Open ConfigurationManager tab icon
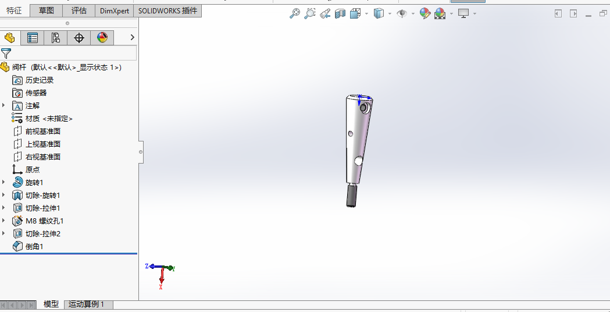Image resolution: width=610 pixels, height=312 pixels. (56, 38)
